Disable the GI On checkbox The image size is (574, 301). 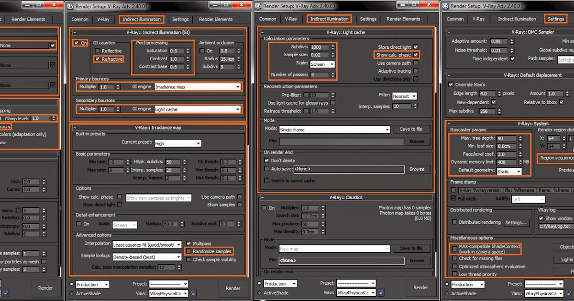coord(77,43)
